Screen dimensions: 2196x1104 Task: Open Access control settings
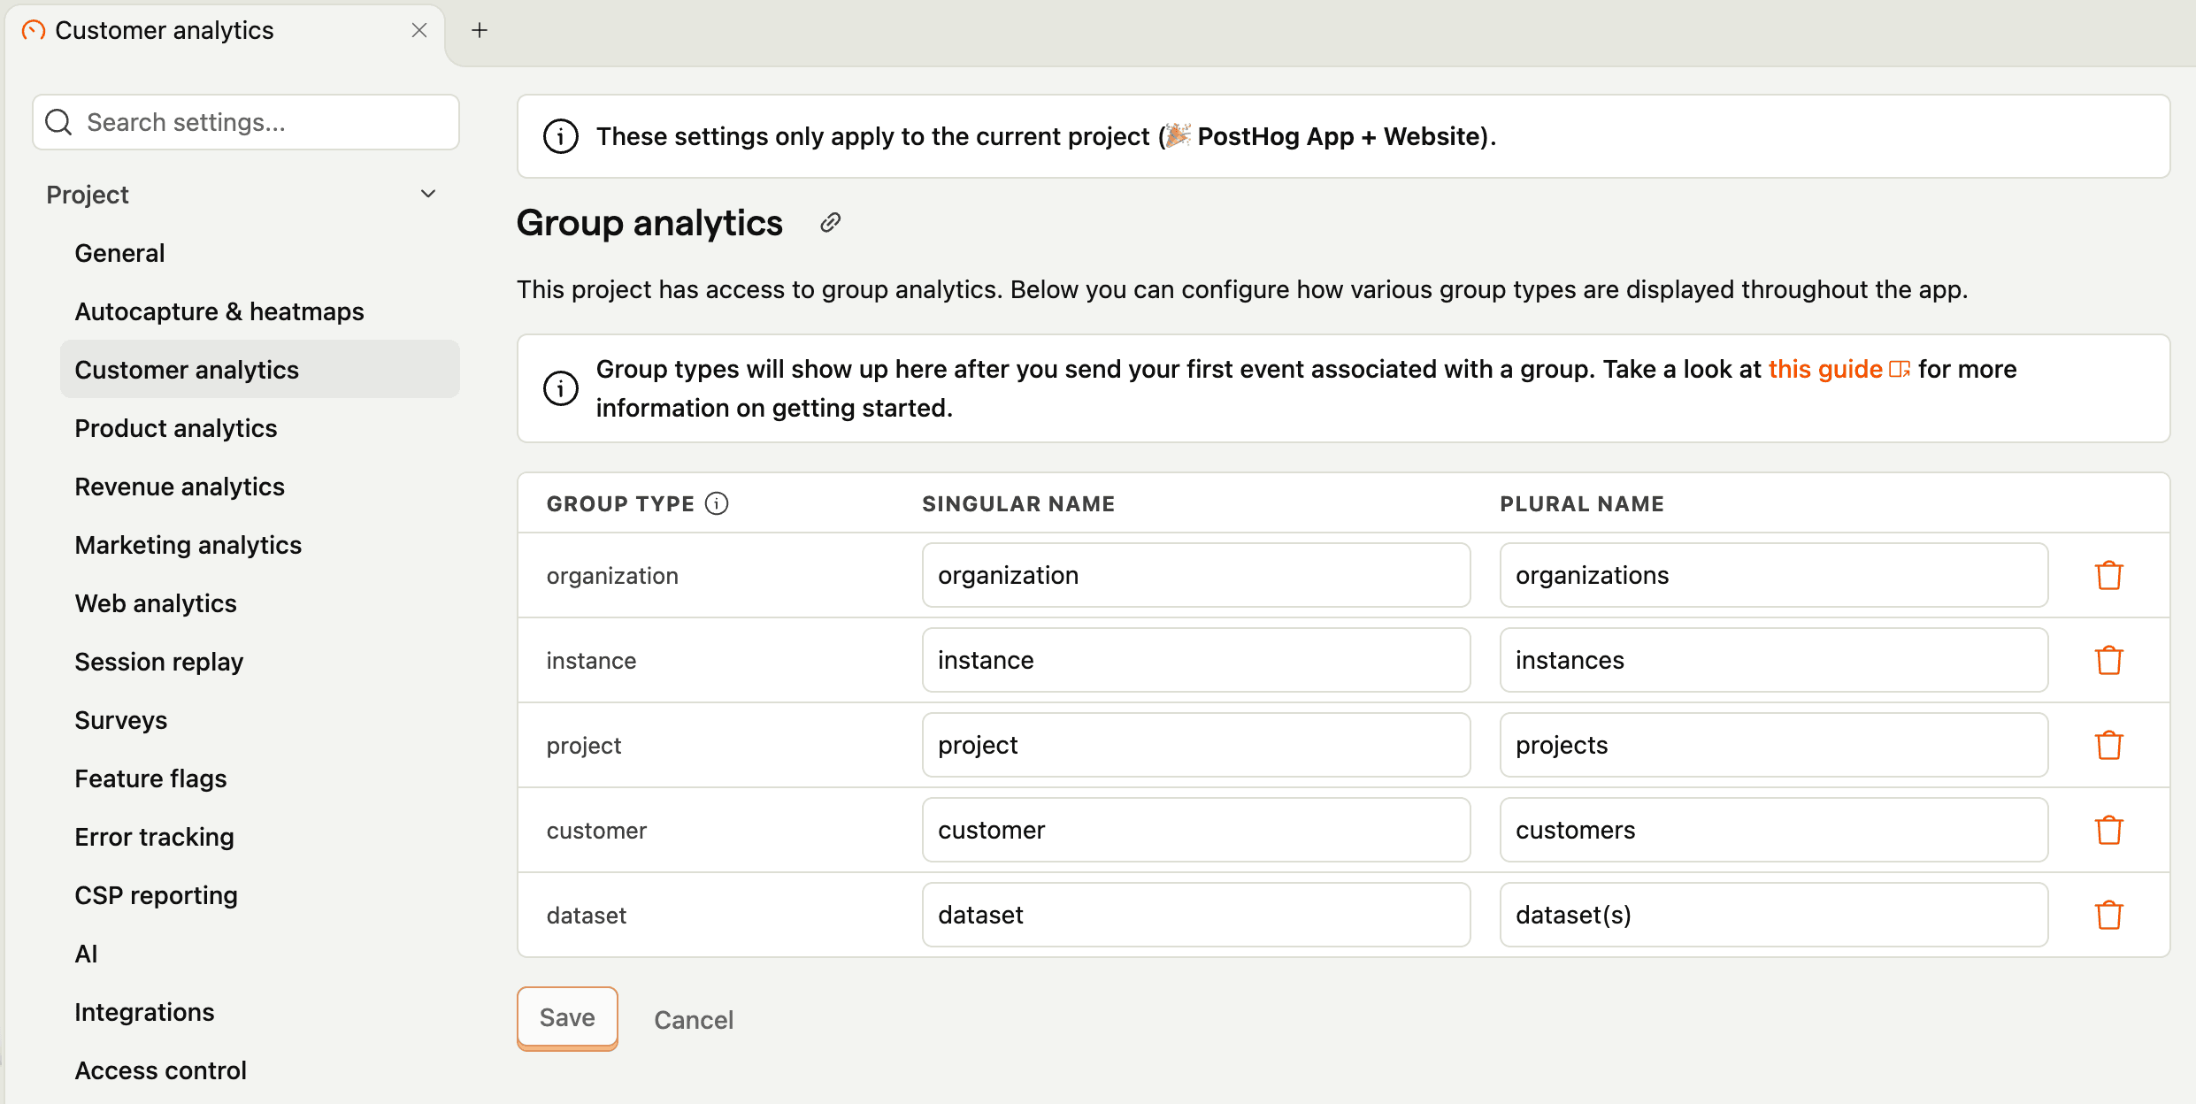(160, 1069)
